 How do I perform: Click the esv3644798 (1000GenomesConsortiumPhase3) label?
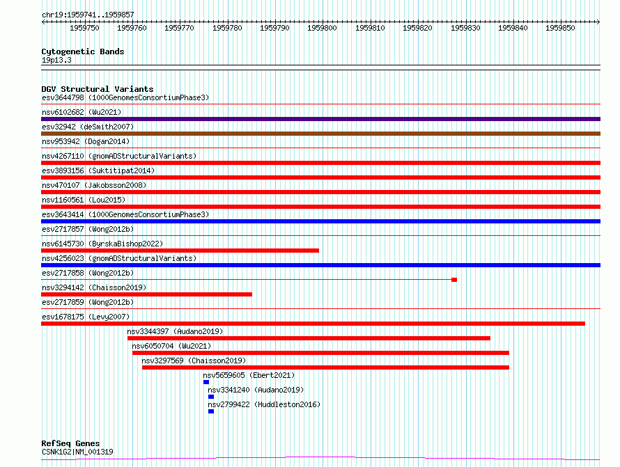125,97
